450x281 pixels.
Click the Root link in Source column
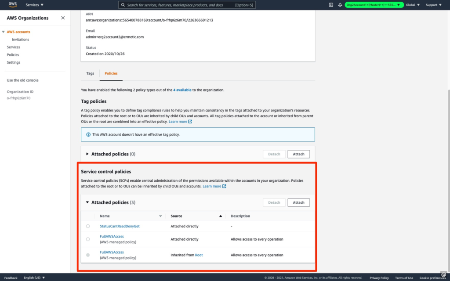pos(199,255)
